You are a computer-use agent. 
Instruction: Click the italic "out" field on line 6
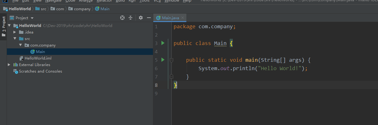point(225,68)
